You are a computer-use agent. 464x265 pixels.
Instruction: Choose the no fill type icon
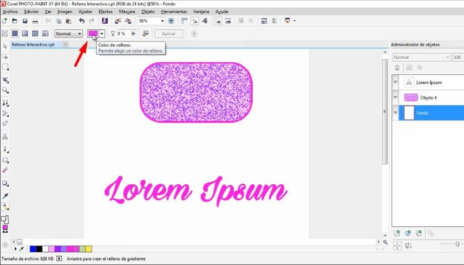[x=5, y=33]
